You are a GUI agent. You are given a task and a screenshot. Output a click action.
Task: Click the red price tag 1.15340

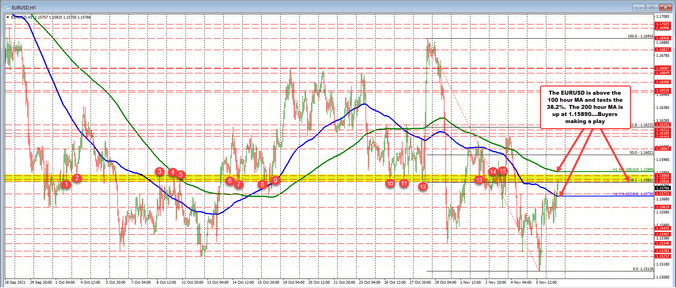(663, 243)
